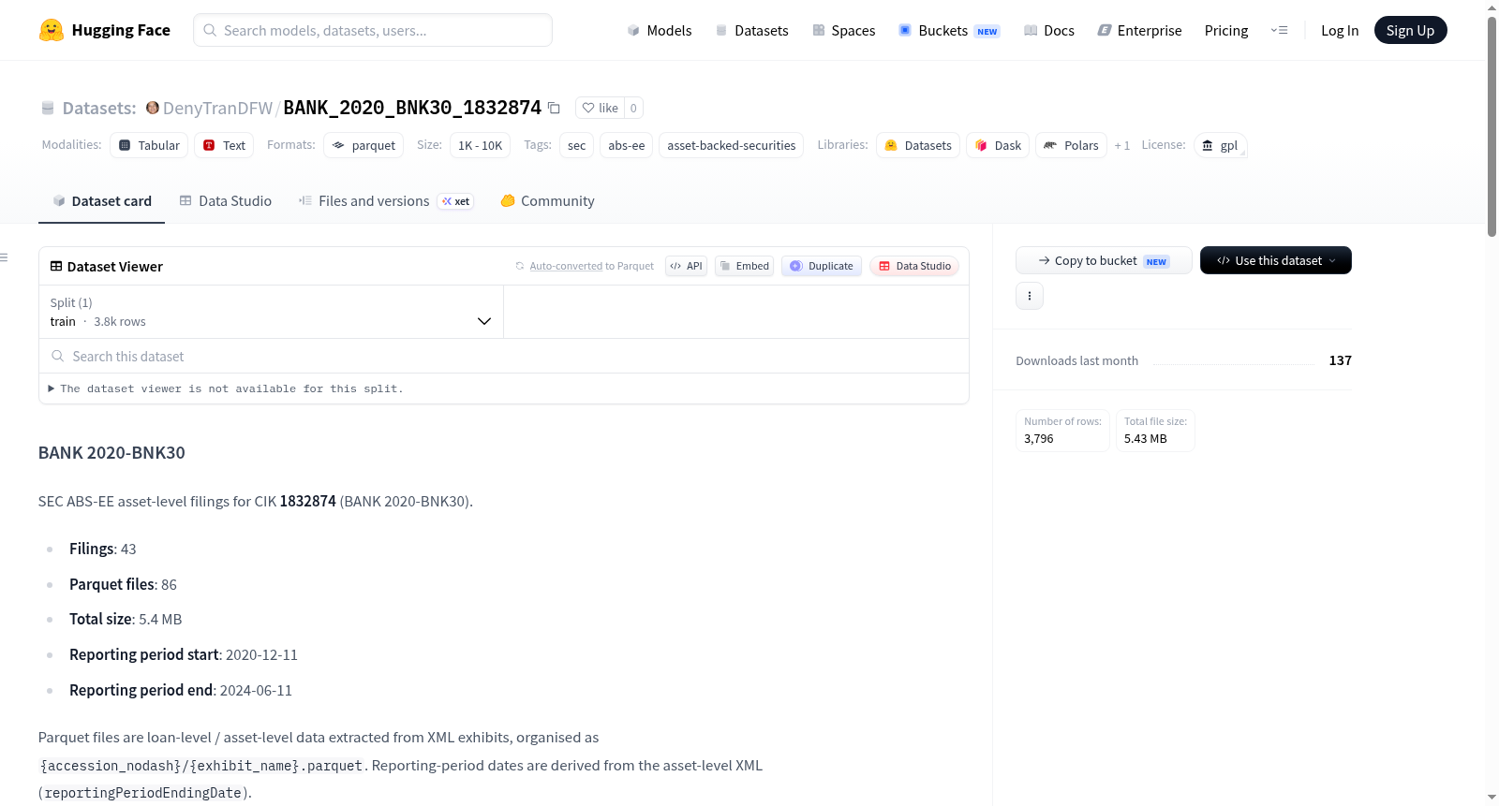Viewport: 1499px width, 806px height.
Task: Click the Tabular modality tag
Action: (149, 145)
